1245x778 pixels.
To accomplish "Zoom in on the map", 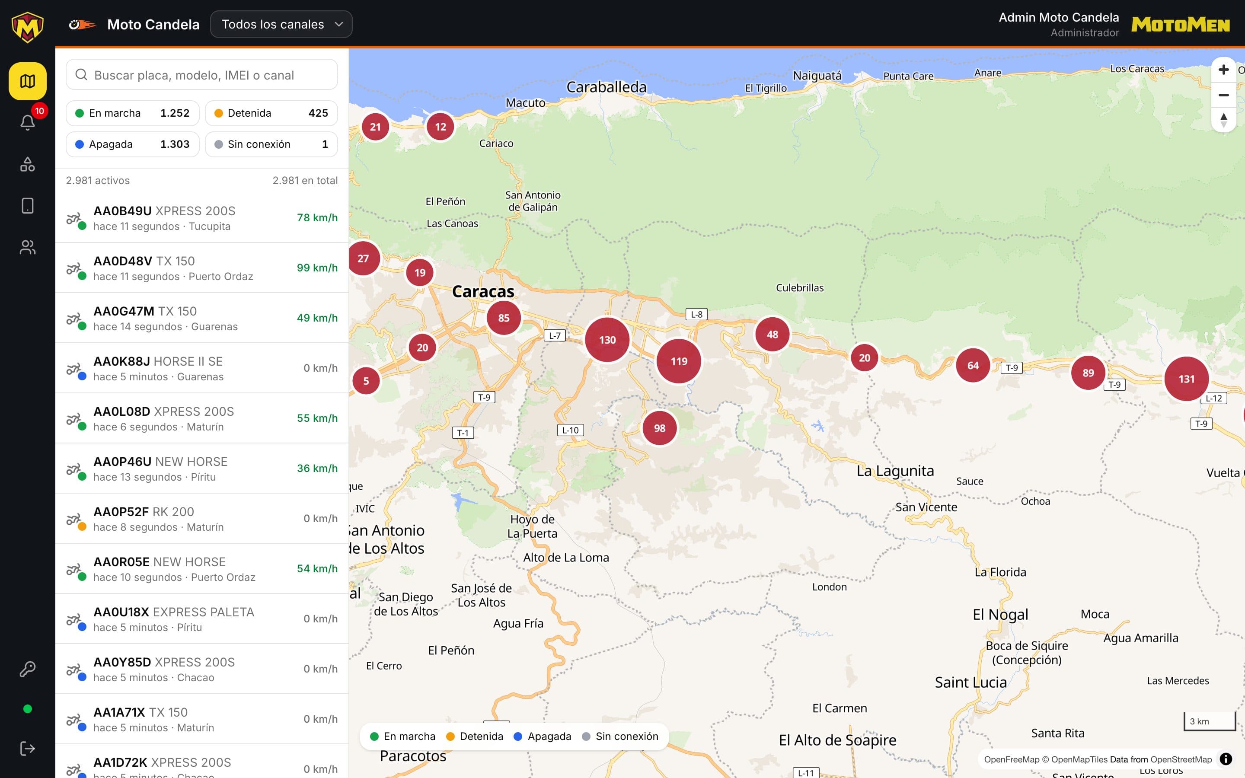I will pos(1223,70).
